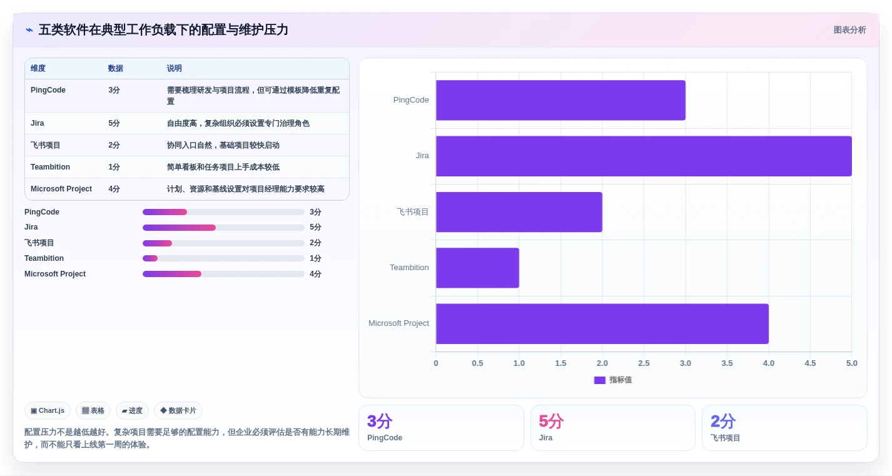Click the 5分 cell in Jira row
This screenshot has height=476, width=892.
(x=114, y=123)
